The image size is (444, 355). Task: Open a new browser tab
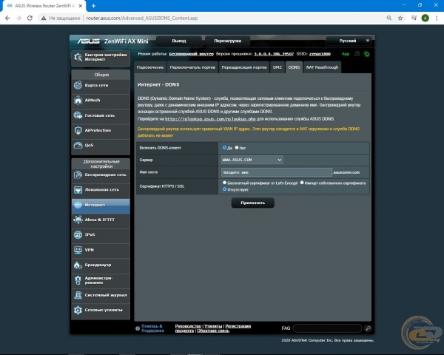(93, 6)
